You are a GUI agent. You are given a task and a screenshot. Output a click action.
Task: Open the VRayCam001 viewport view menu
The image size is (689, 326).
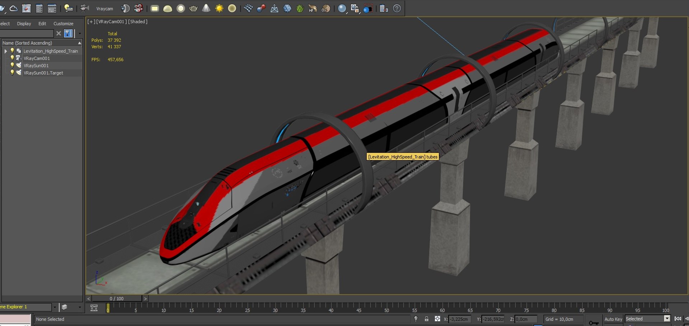pos(111,22)
